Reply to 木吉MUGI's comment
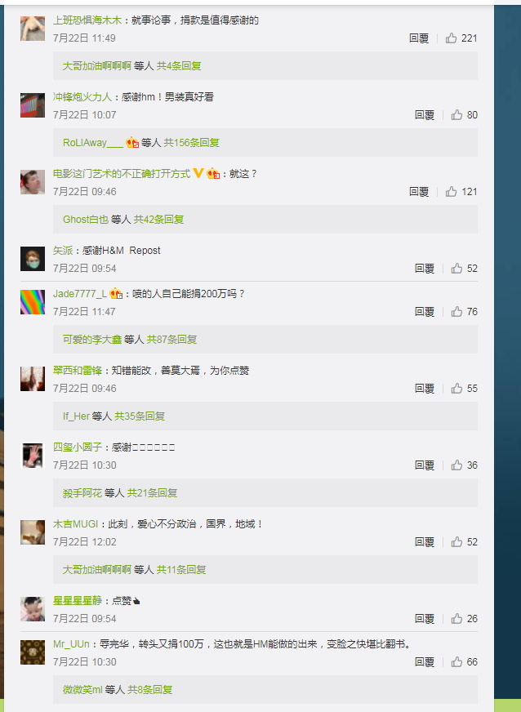The height and width of the screenshot is (712, 521). [425, 541]
